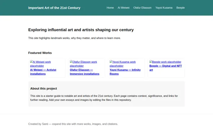Image resolution: width=213 pixels, height=134 pixels.
Task: Follow Beeple — Digital and NFT art link
Action: (165, 68)
